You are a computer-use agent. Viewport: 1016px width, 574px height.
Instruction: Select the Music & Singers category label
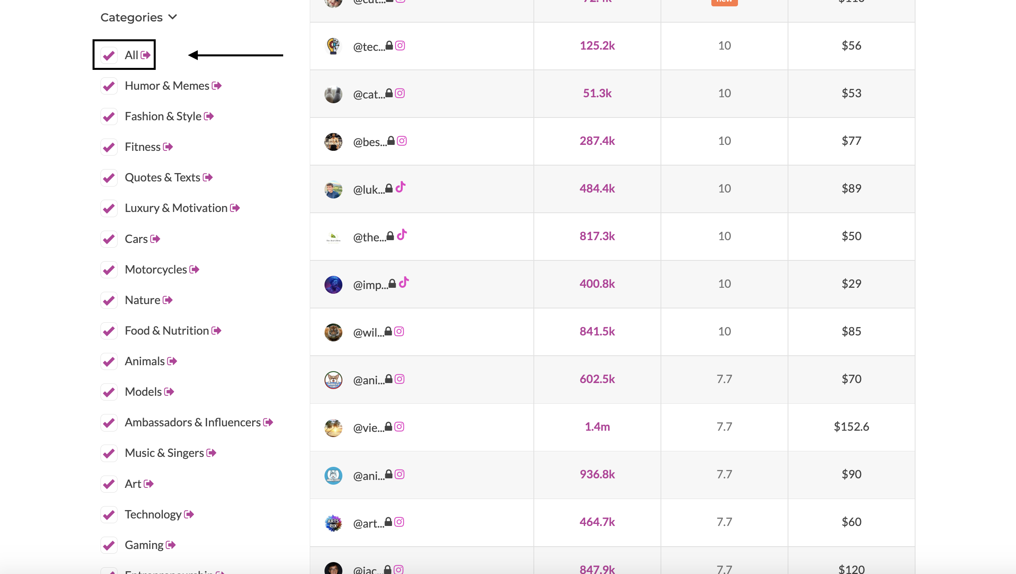[x=164, y=453]
